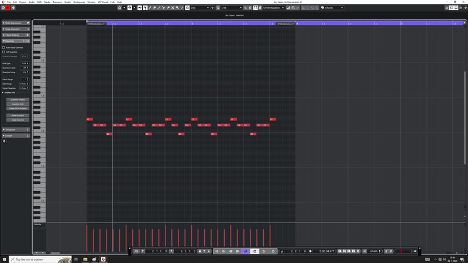Open inspector setup gear icon
Image resolution: width=468 pixels, height=263 pixels.
coord(4,141)
